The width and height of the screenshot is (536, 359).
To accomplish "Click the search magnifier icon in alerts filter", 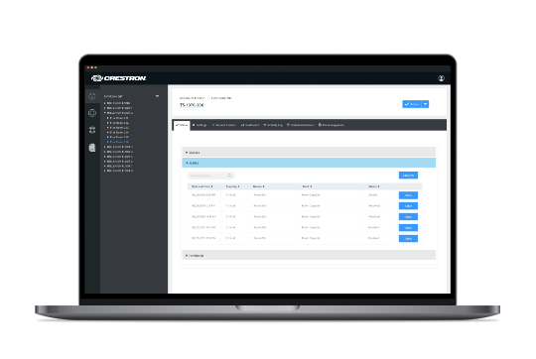I will (229, 176).
